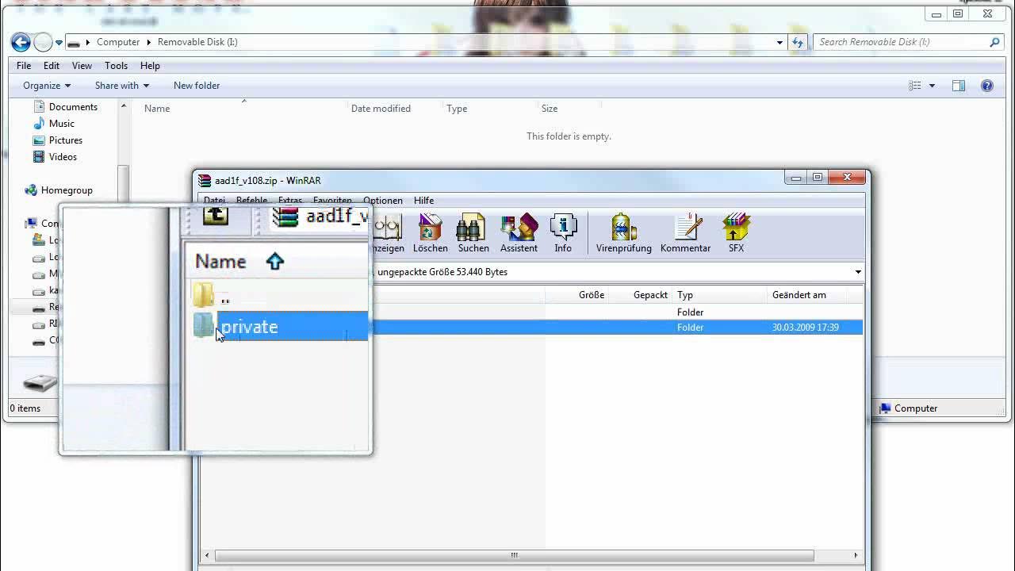Click New folder in the Explorer toolbar
This screenshot has height=571, width=1015.
tap(197, 86)
